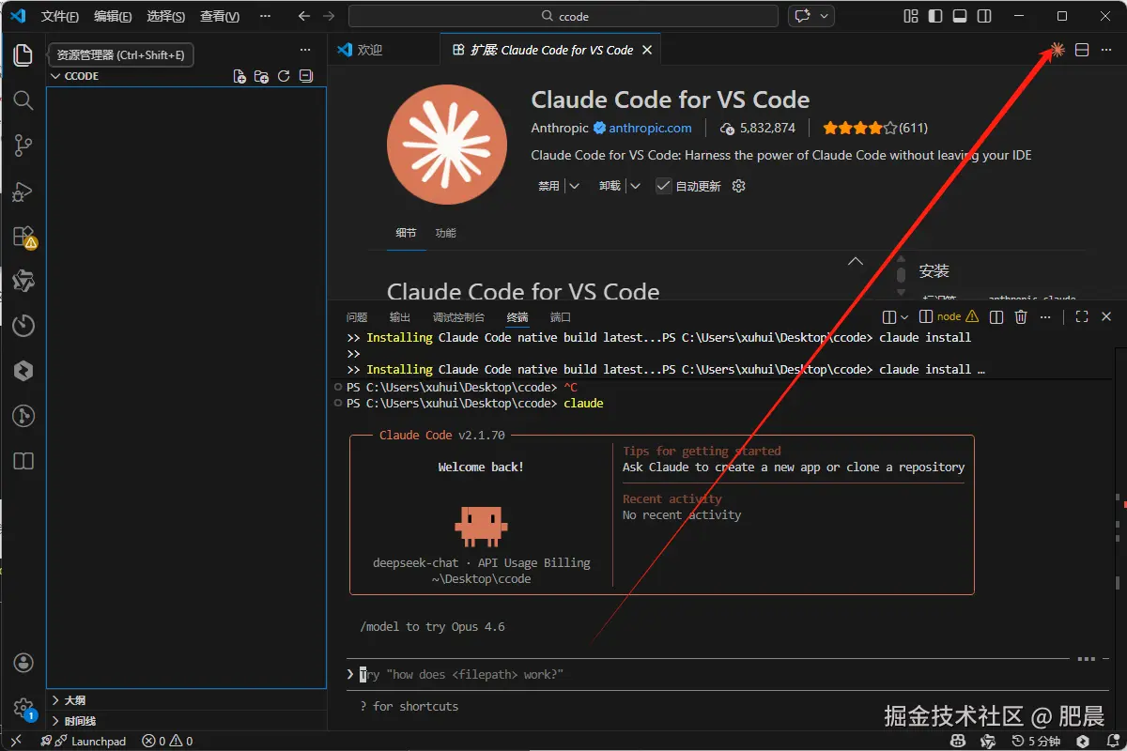The image size is (1127, 751).
Task: Switch to the 欢迎 editor tab
Action: coord(369,50)
